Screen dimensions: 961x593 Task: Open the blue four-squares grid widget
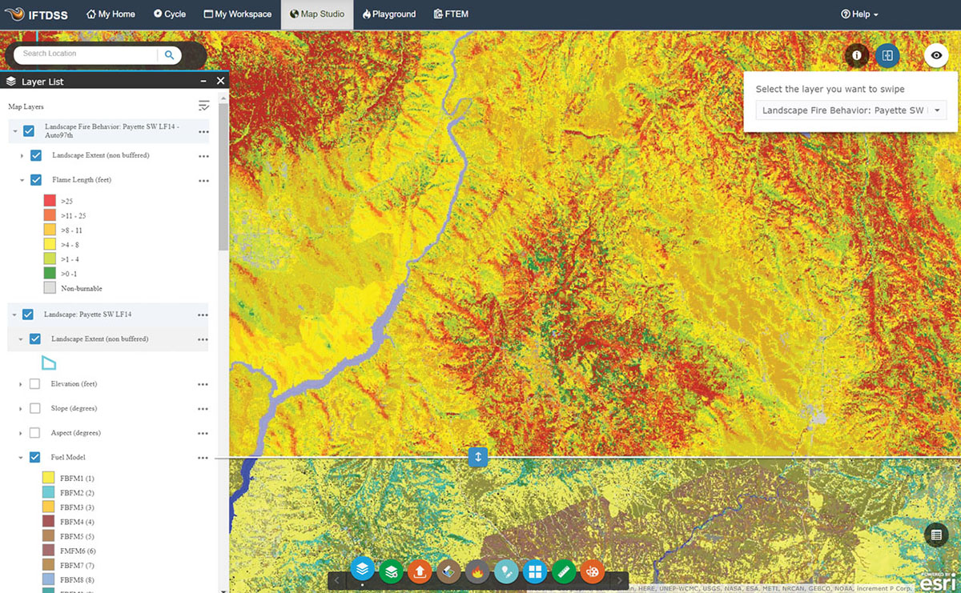(x=535, y=571)
